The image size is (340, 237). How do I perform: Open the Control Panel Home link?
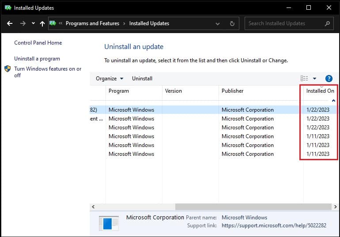pos(38,43)
